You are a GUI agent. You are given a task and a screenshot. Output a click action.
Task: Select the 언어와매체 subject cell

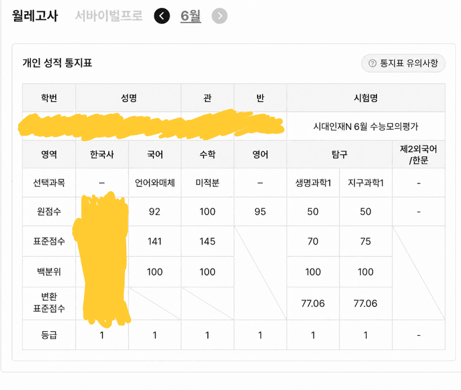tap(154, 183)
